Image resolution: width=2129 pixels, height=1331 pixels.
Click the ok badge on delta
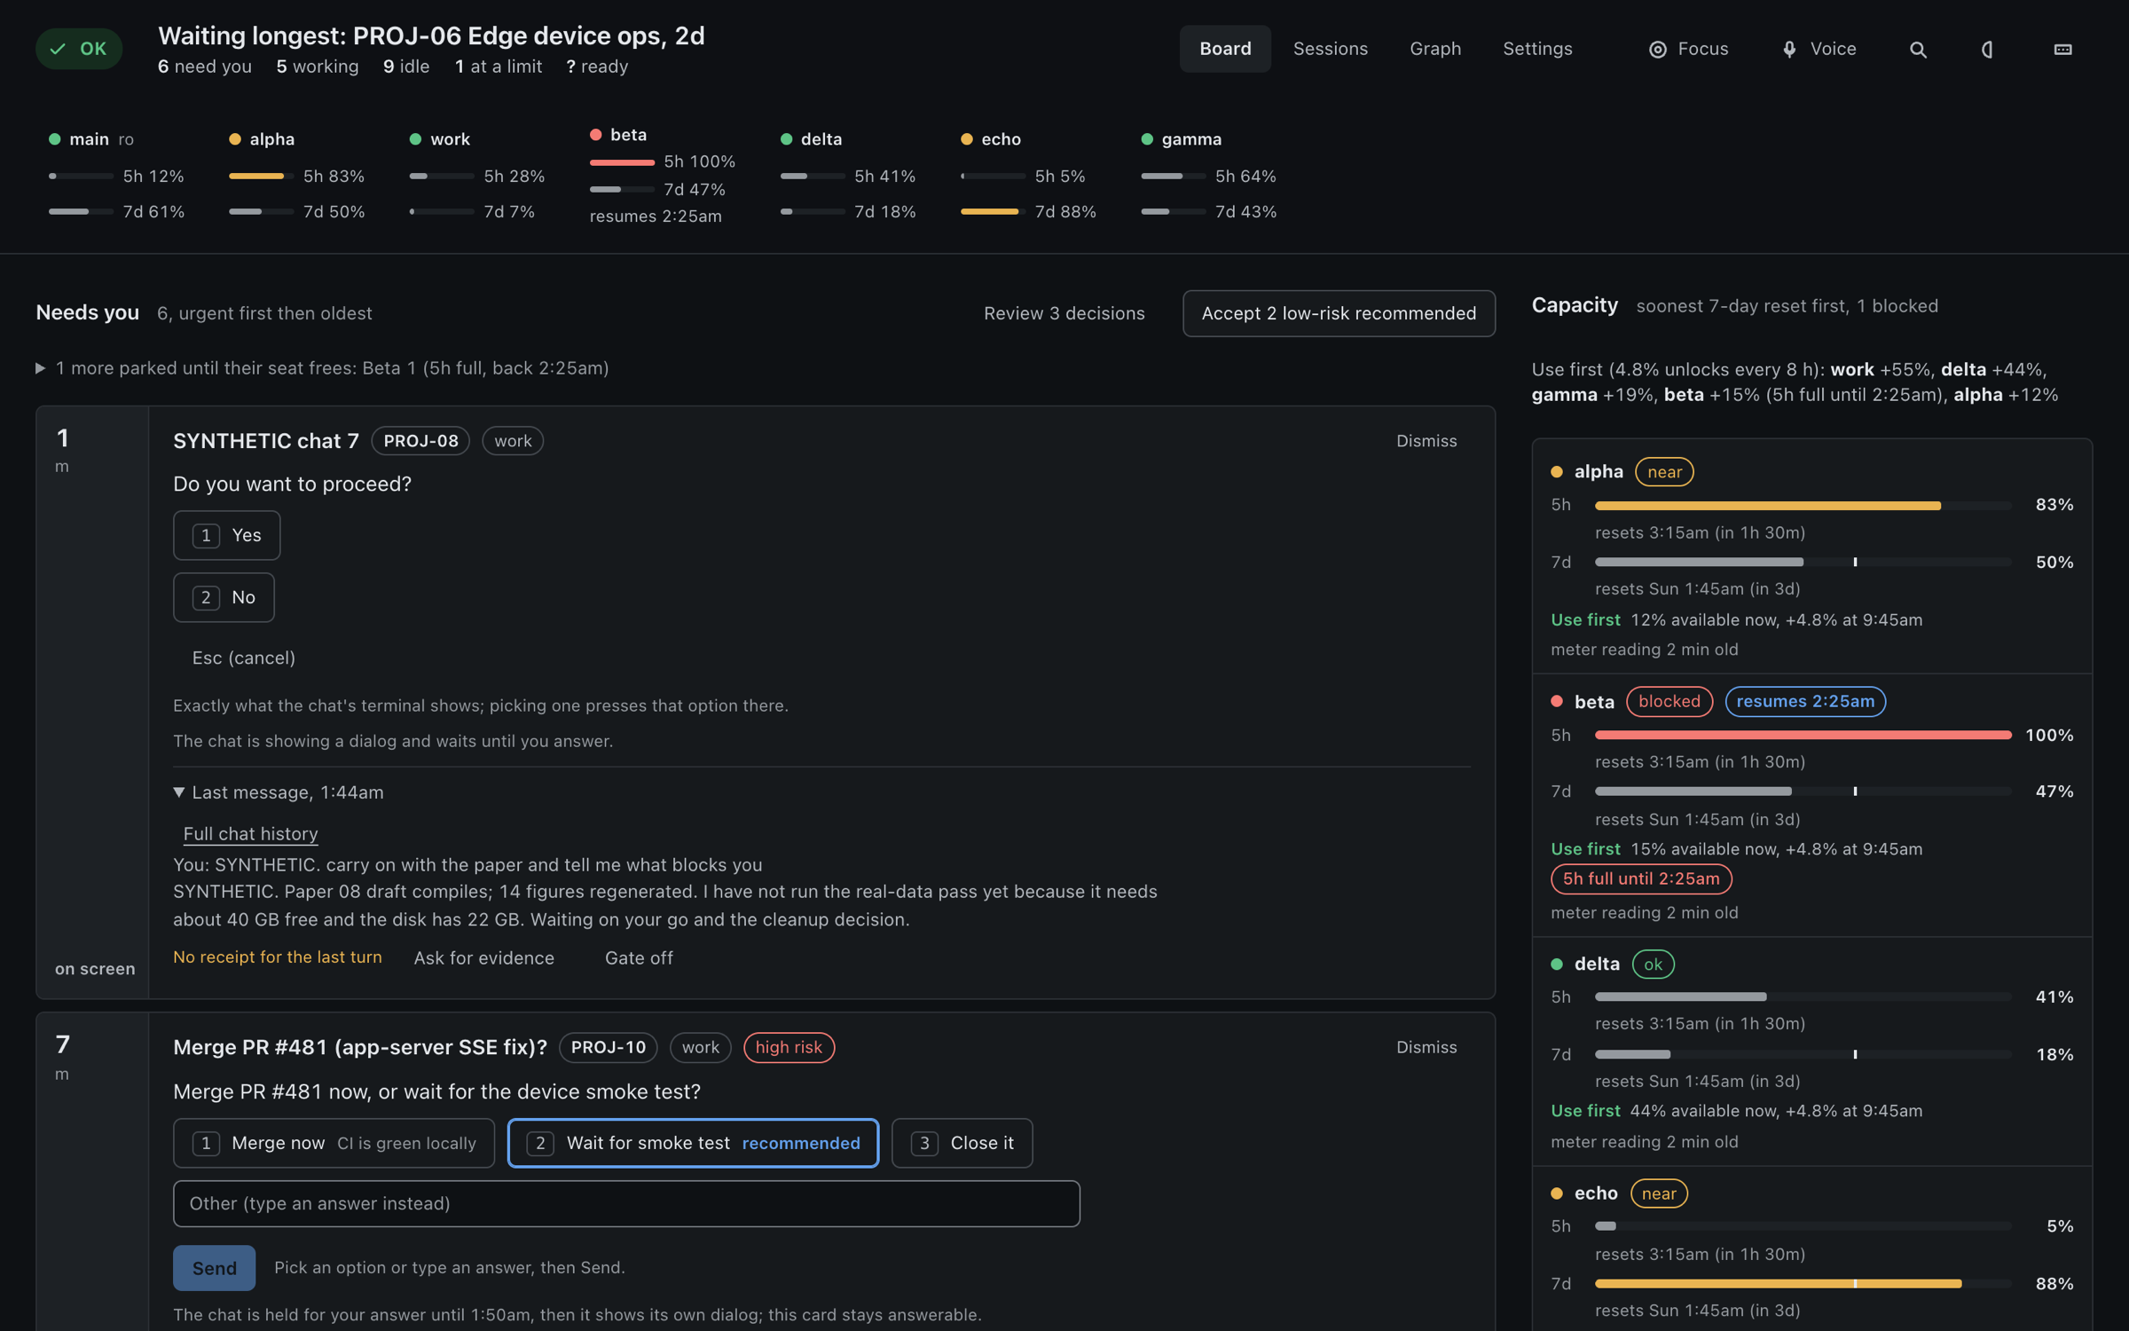(x=1653, y=964)
